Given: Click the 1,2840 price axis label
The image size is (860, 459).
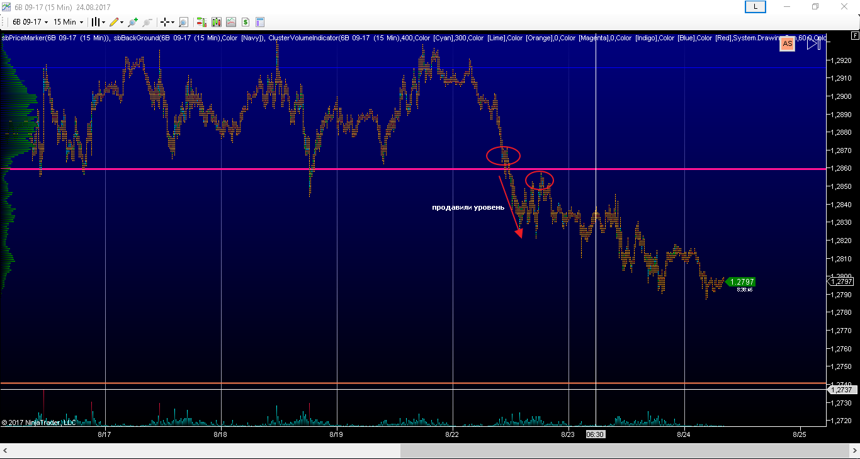Looking at the screenshot, I should 842,205.
